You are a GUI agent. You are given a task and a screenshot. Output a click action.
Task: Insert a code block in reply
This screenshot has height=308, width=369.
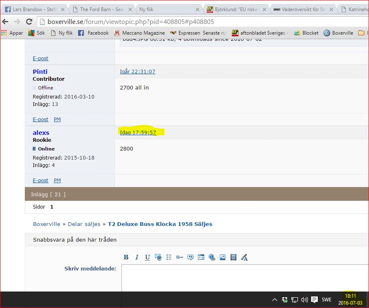point(201,257)
